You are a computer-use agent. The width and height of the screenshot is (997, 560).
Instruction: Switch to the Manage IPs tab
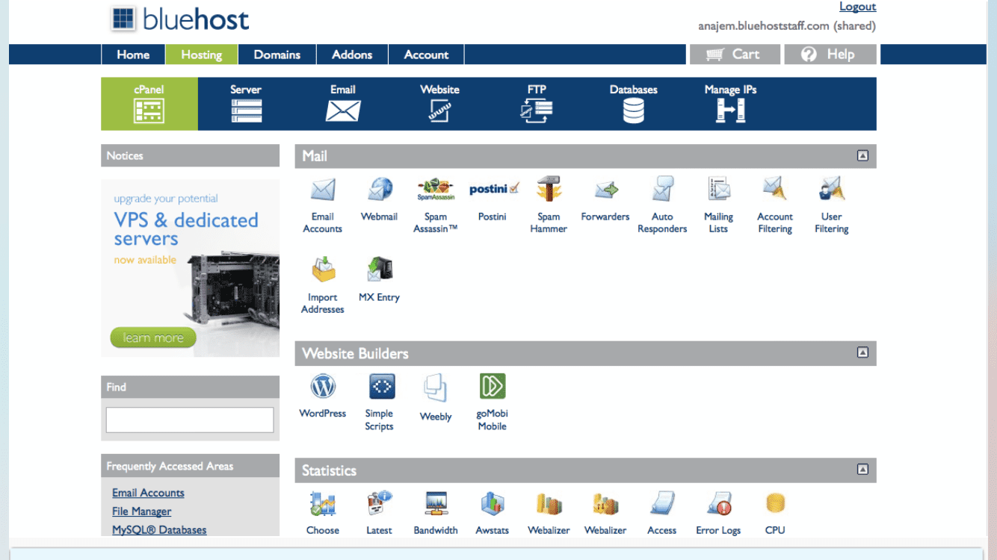tap(731, 104)
